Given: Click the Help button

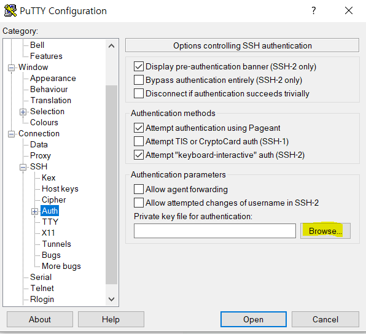Looking at the screenshot, I should [x=111, y=319].
